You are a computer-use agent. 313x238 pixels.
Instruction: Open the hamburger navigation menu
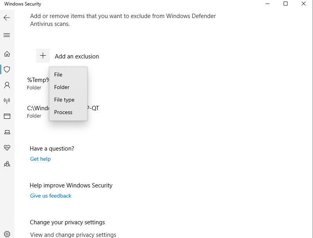coord(7,35)
